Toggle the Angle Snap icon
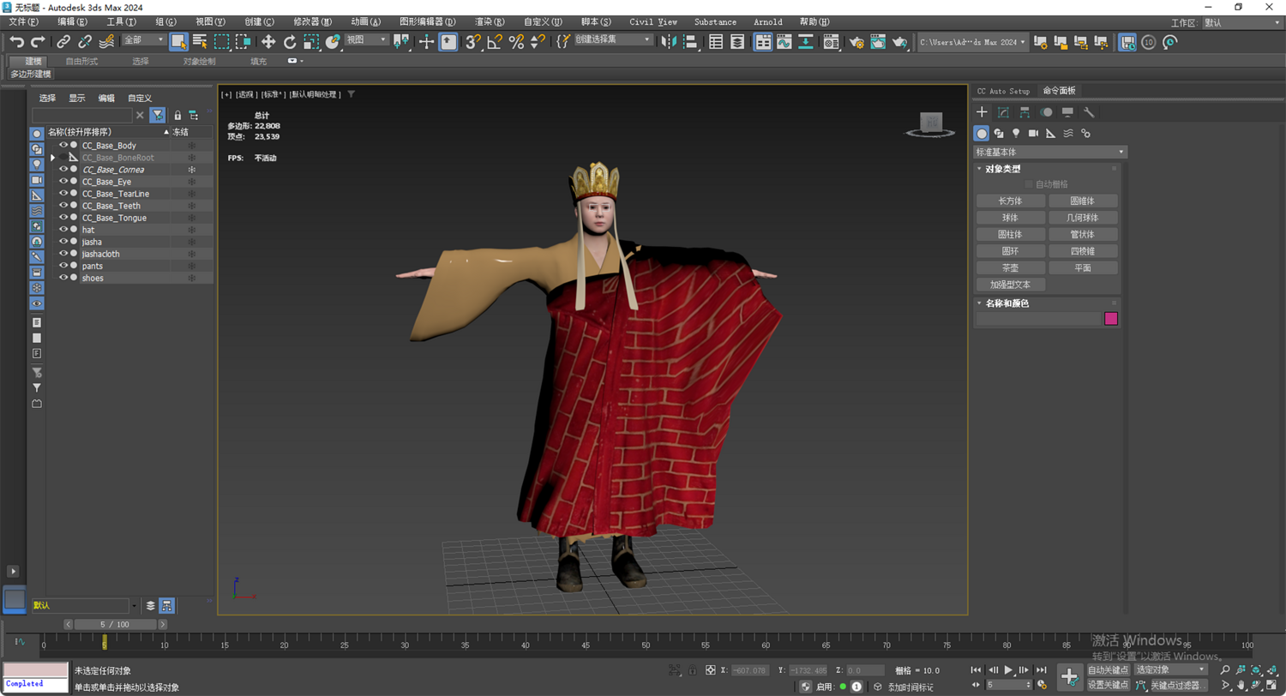 (495, 41)
